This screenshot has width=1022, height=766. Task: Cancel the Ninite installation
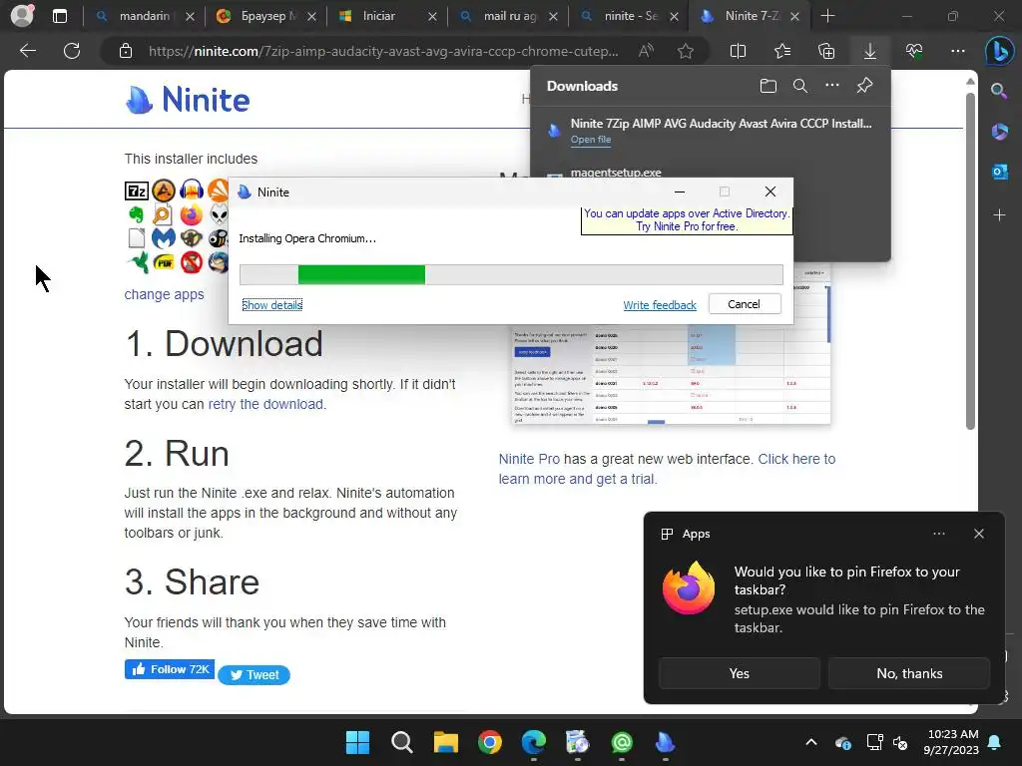pyautogui.click(x=745, y=304)
